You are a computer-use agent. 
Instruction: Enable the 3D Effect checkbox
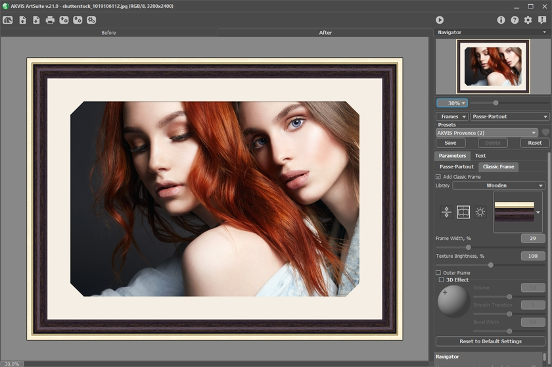click(442, 280)
